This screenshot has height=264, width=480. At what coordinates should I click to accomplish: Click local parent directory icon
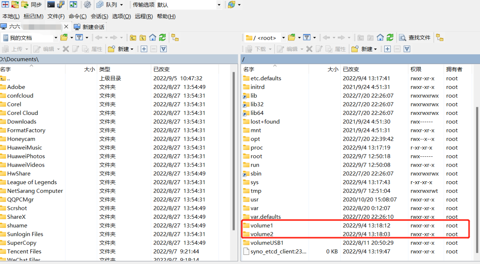(x=133, y=38)
